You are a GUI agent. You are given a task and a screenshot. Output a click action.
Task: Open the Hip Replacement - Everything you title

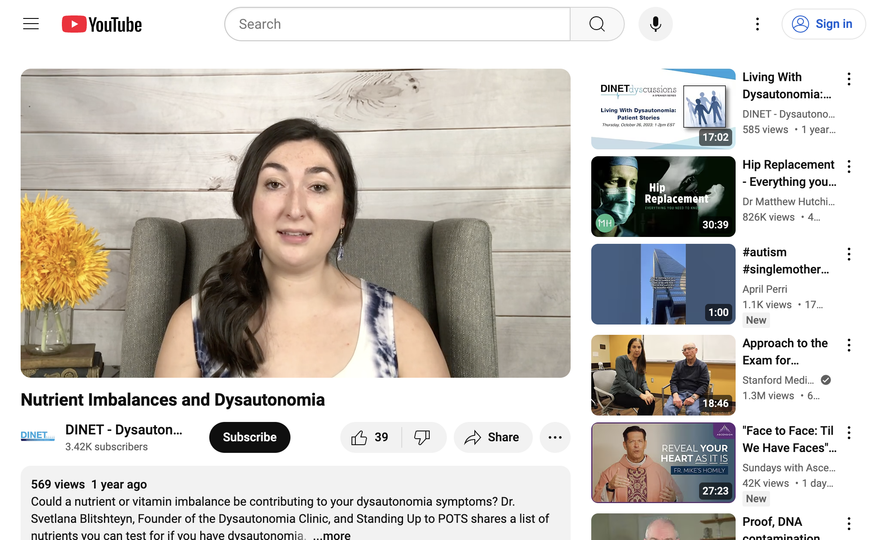click(789, 173)
